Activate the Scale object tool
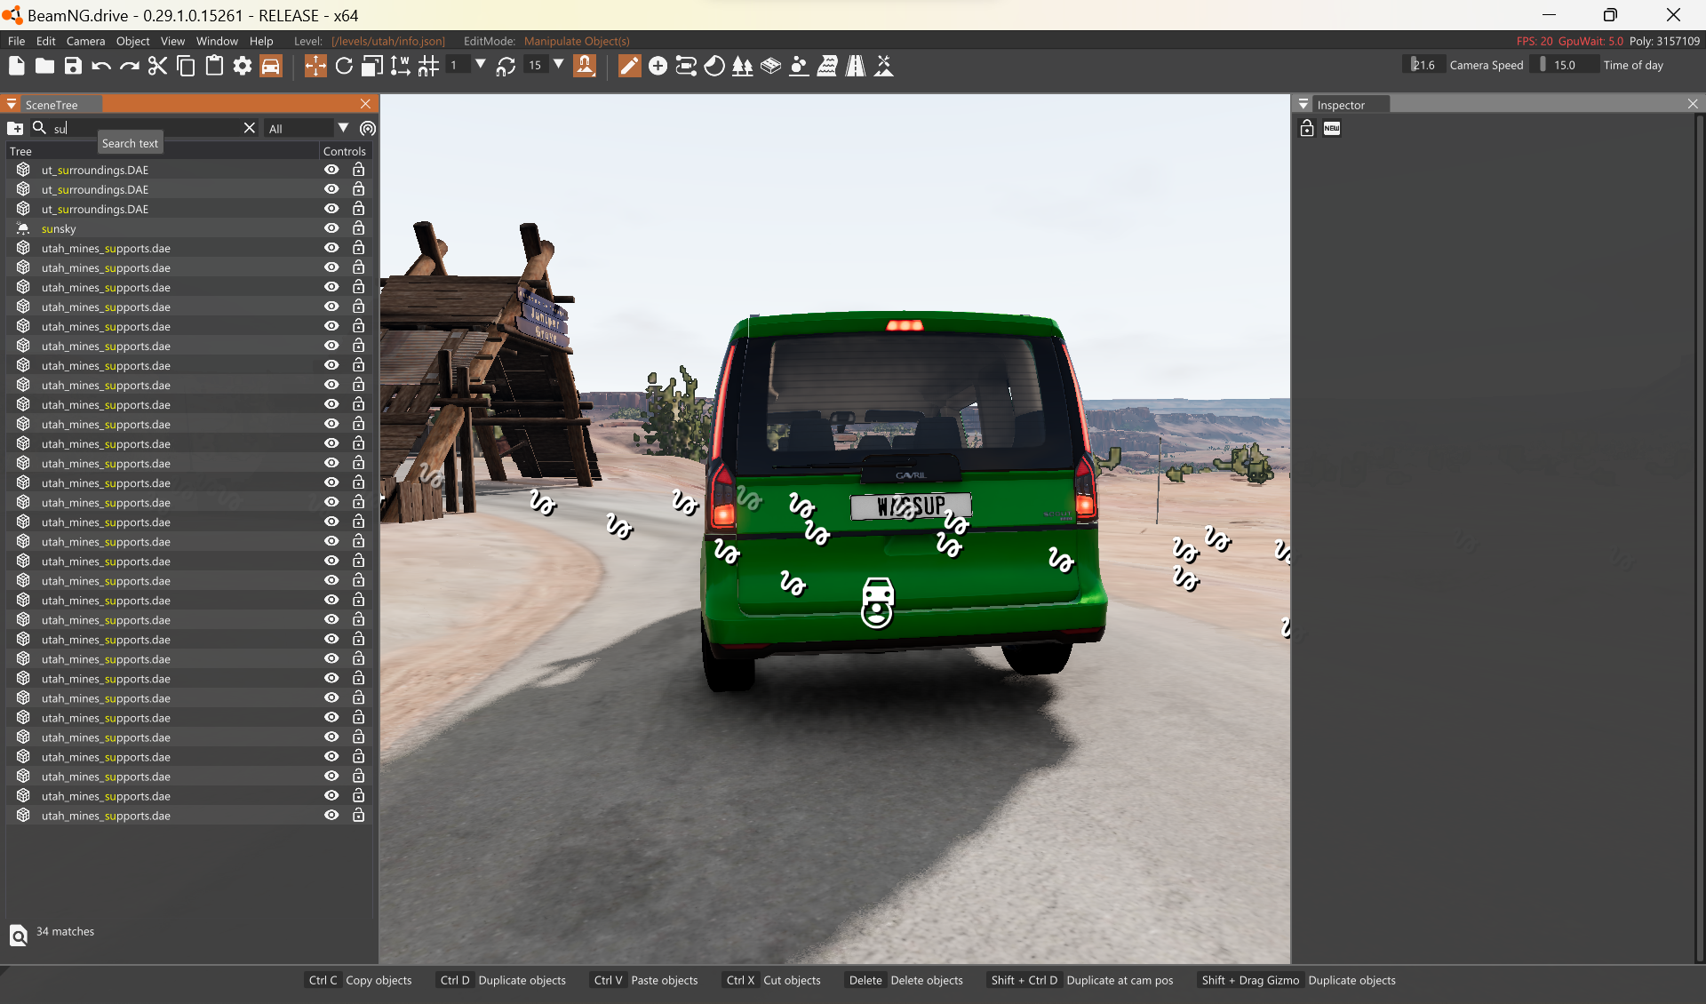This screenshot has height=1004, width=1706. (x=372, y=66)
